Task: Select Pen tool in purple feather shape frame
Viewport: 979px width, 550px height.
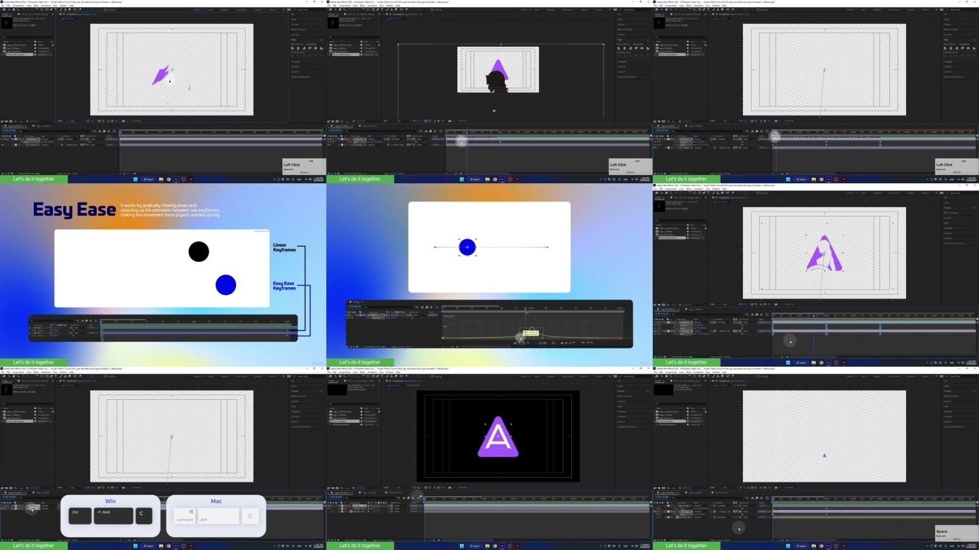Action: tap(51, 9)
